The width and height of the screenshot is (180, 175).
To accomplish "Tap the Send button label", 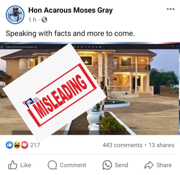I will (x=121, y=165).
